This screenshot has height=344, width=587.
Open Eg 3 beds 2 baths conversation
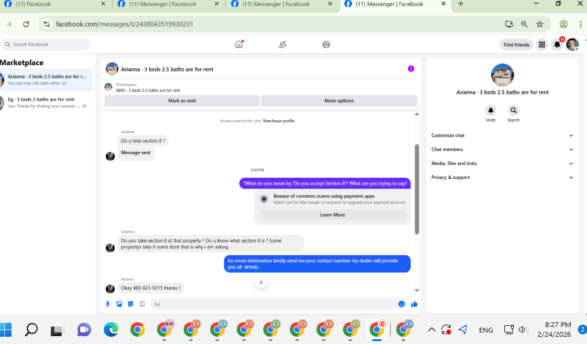(47, 103)
